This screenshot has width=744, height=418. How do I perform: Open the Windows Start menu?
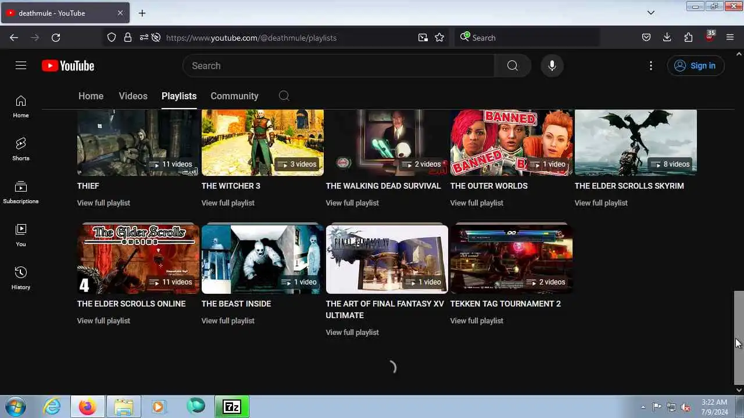point(15,406)
